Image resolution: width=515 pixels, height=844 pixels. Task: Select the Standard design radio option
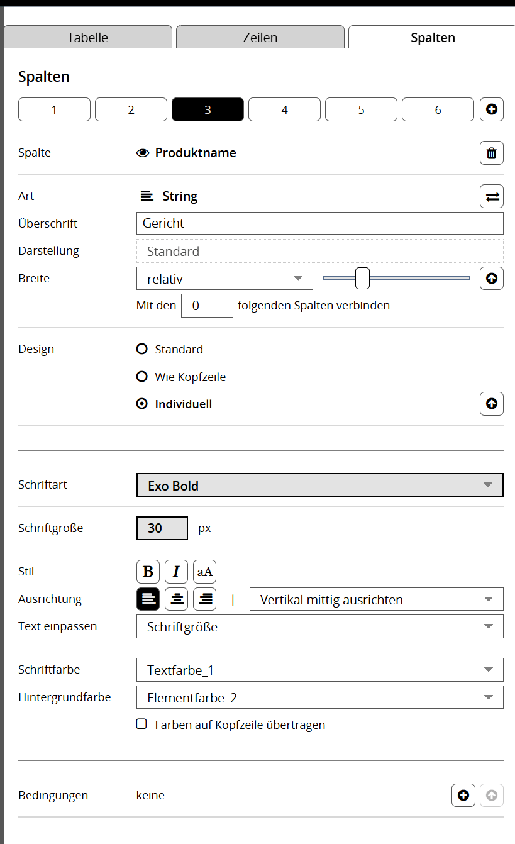click(142, 349)
